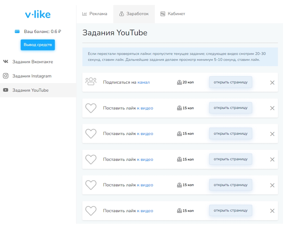The width and height of the screenshot is (285, 226).
Task: Follow к видео link in second like task
Action: pos(145,134)
